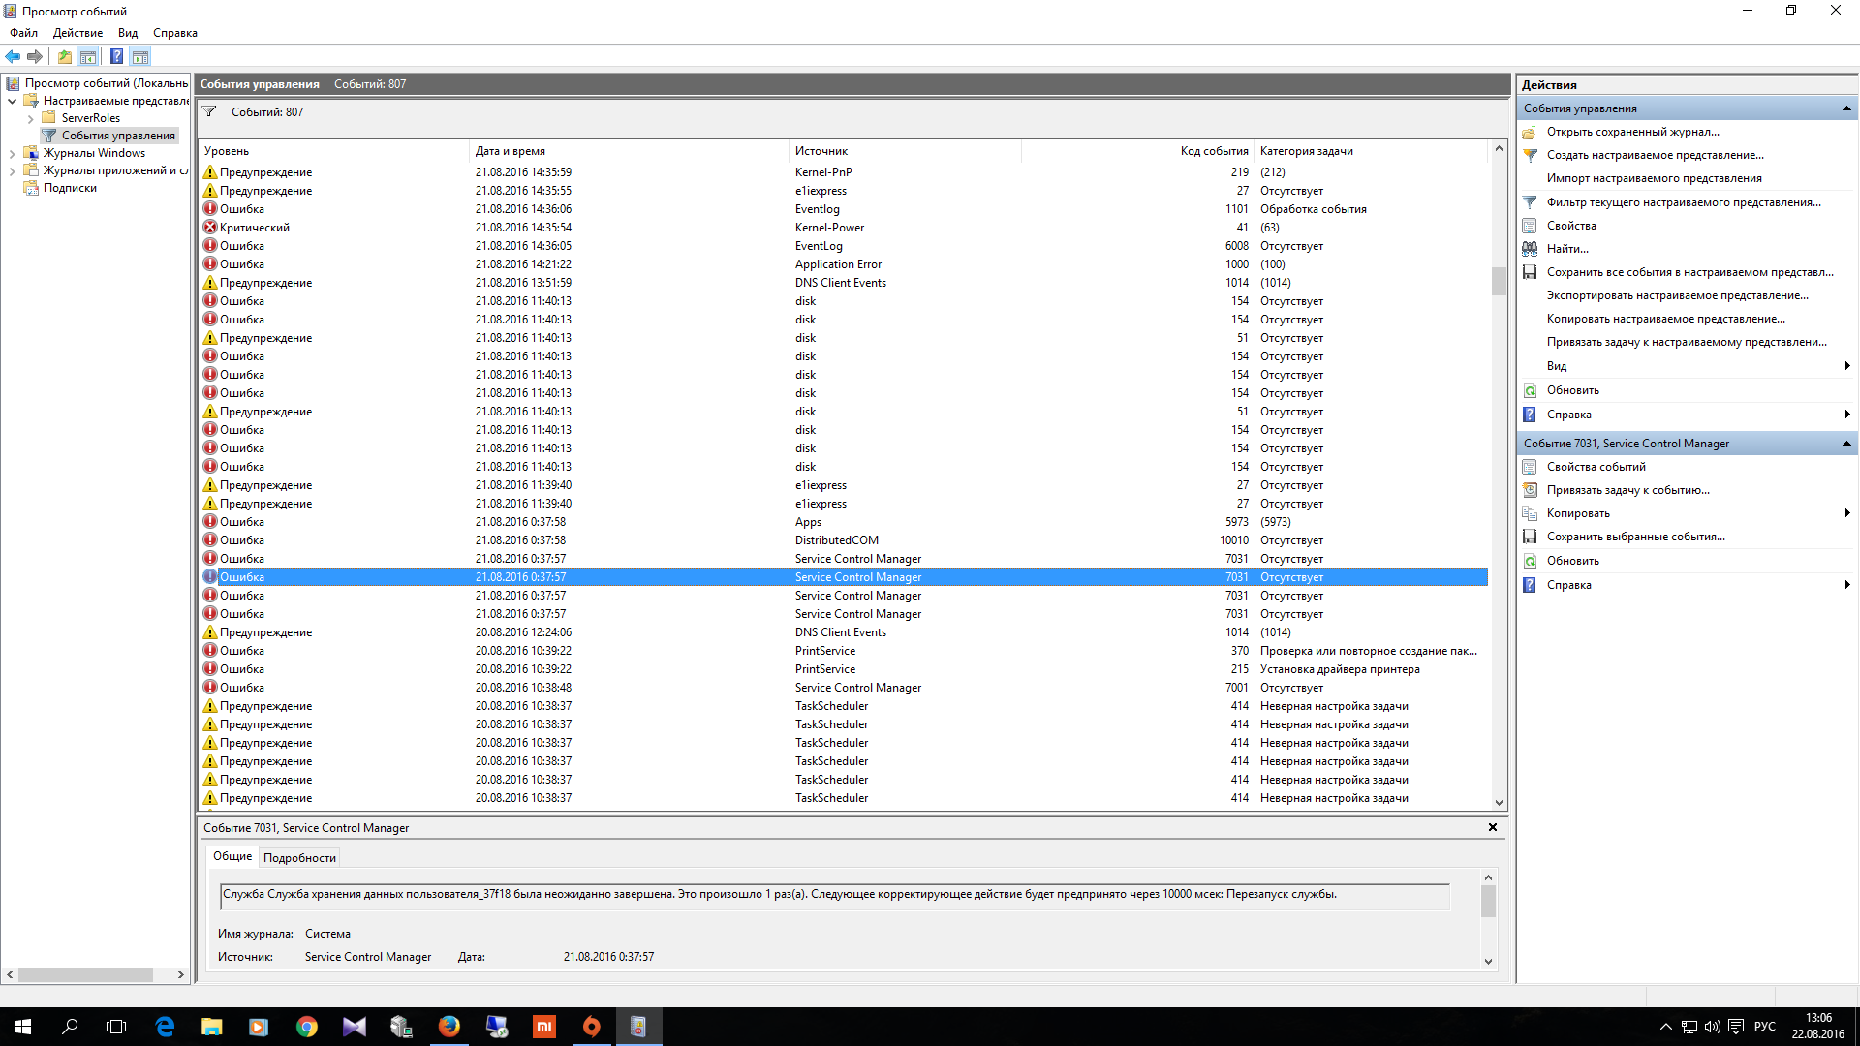This screenshot has width=1860, height=1046.
Task: Close the event details preview pane
Action: pos(1492,827)
